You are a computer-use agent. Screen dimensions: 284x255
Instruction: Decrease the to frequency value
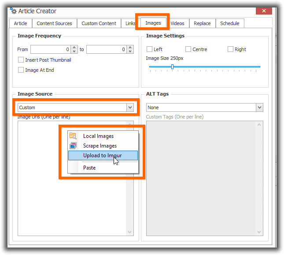pyautogui.click(x=130, y=51)
